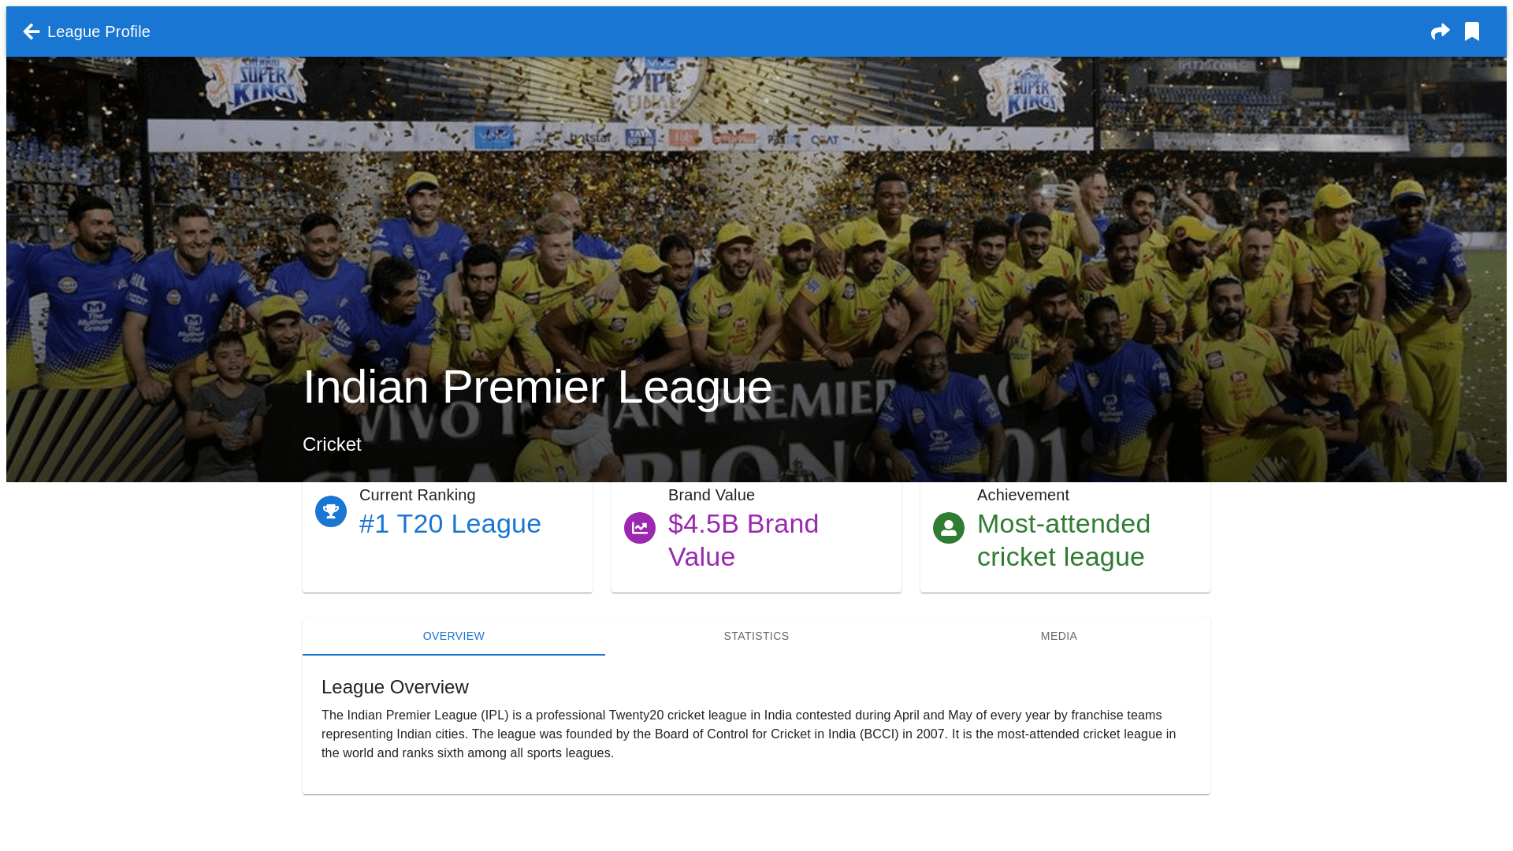The height and width of the screenshot is (851, 1513).
Task: Click the Most-attended cricket league text
Action: click(1064, 541)
